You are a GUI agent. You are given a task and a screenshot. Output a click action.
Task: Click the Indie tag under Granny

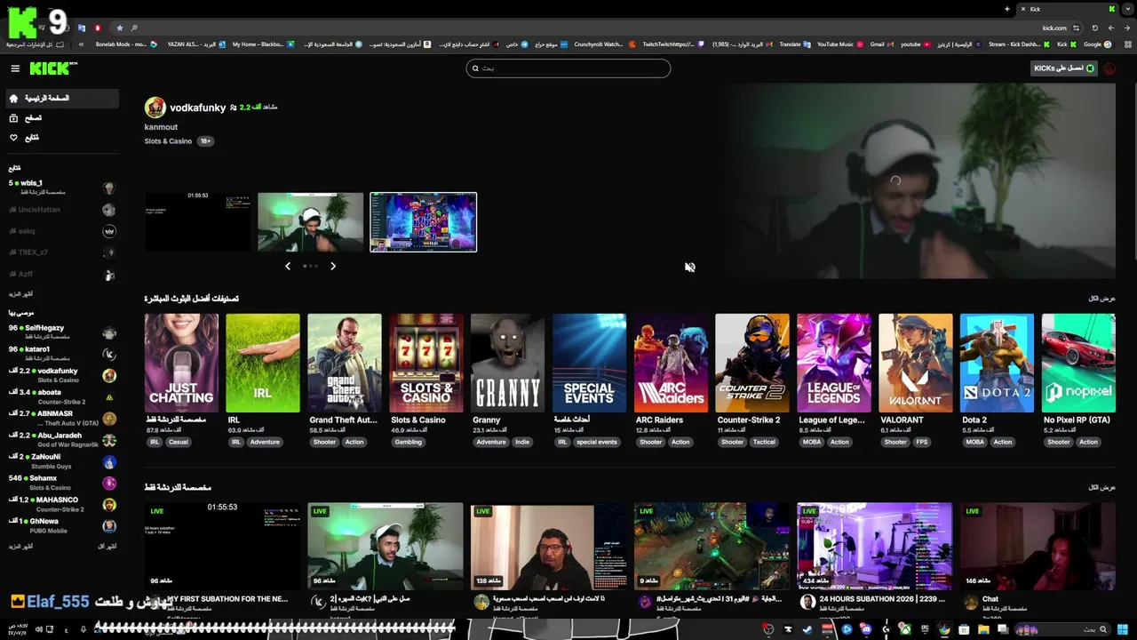[522, 442]
